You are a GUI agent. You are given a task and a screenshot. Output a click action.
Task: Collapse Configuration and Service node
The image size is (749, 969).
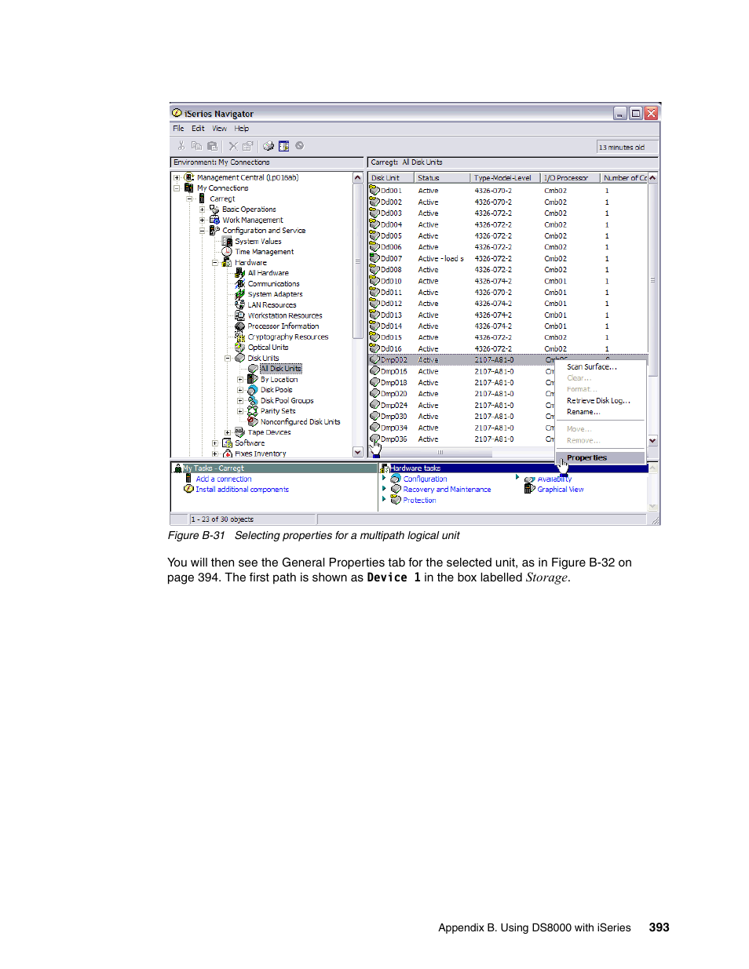[x=203, y=231]
